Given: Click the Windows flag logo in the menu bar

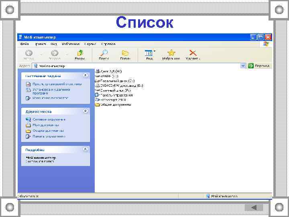Looking at the screenshot, I should [x=266, y=44].
